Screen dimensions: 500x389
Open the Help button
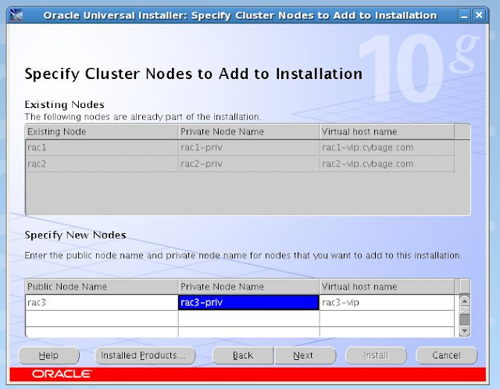(48, 355)
